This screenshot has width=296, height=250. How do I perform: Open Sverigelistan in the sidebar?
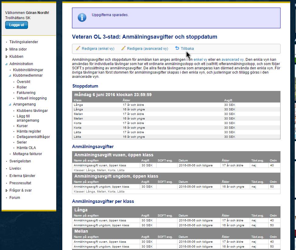(20, 161)
